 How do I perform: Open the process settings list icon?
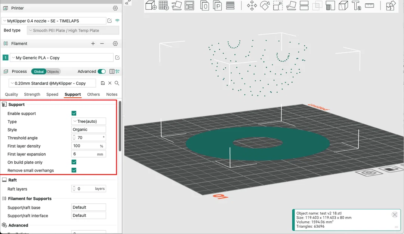click(112, 72)
